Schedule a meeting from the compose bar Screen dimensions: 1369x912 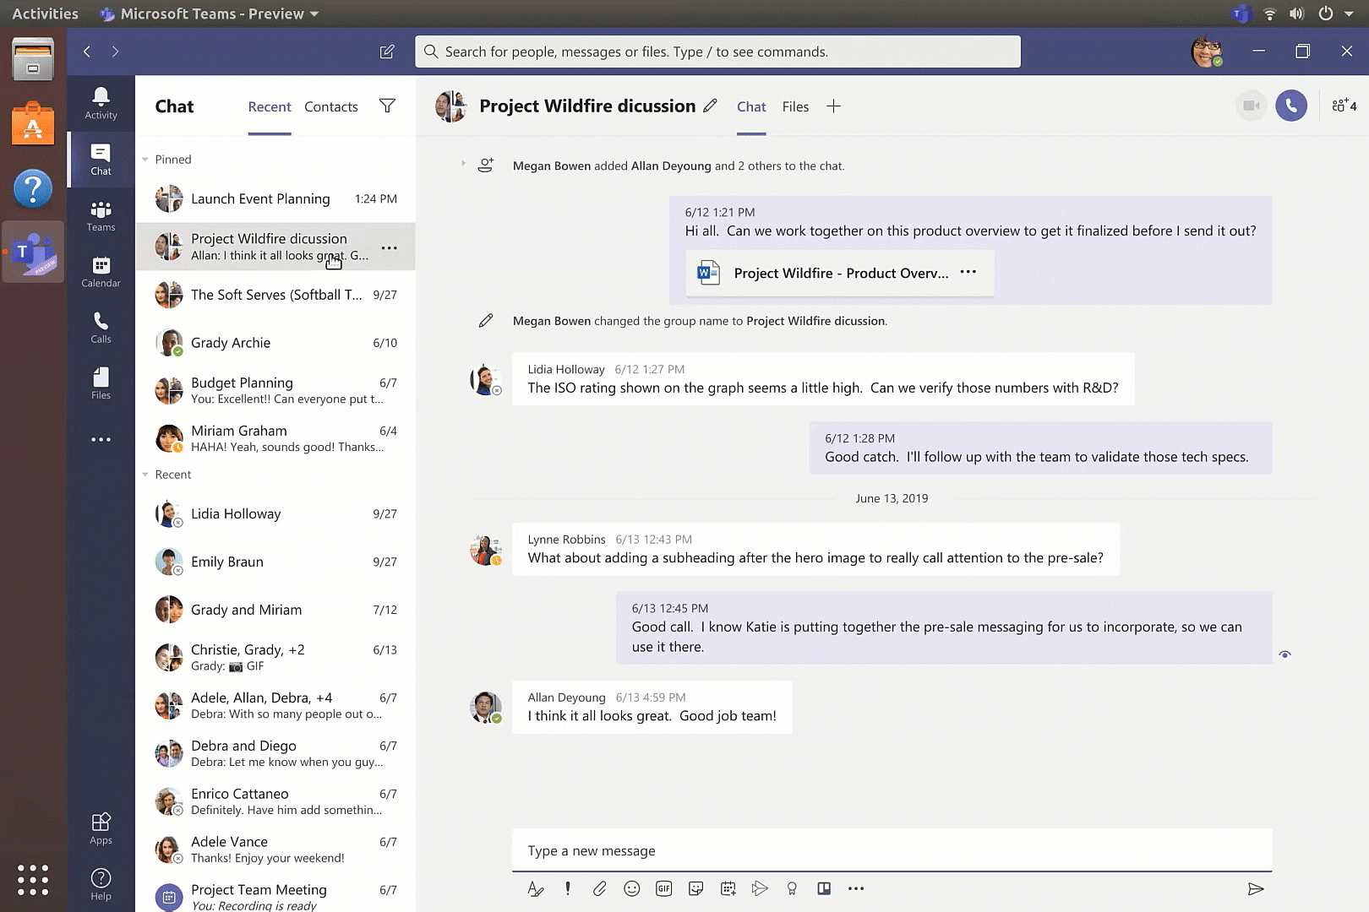pyautogui.click(x=728, y=888)
